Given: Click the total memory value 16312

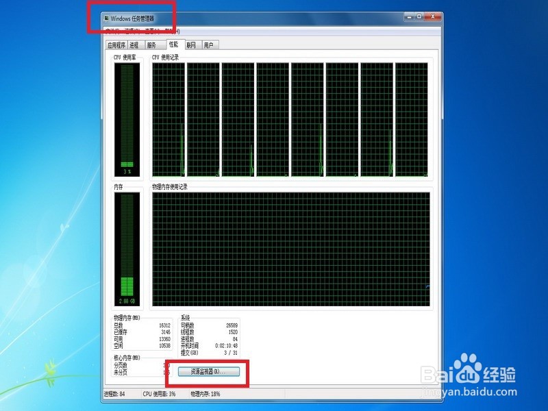Looking at the screenshot, I should tap(164, 325).
